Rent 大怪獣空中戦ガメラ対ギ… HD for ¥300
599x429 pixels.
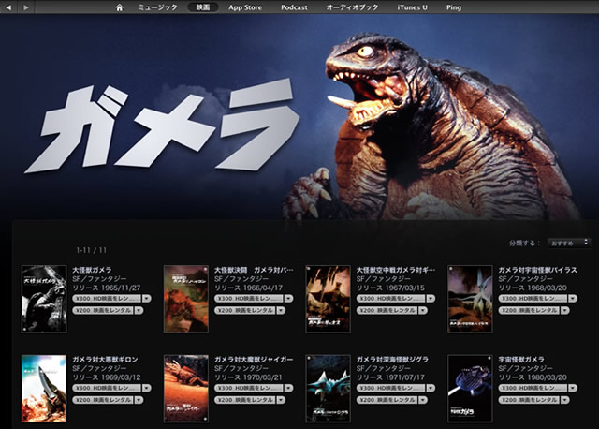click(x=391, y=298)
